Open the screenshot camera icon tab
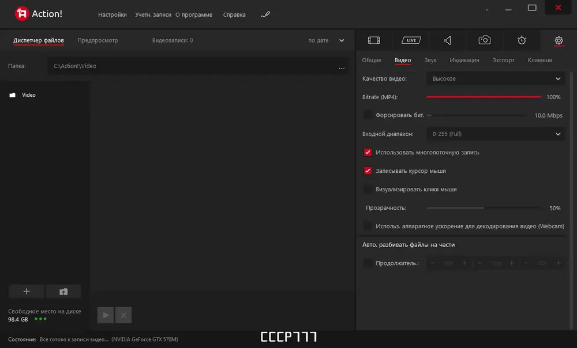Viewport: 577px width, 348px height. [485, 40]
